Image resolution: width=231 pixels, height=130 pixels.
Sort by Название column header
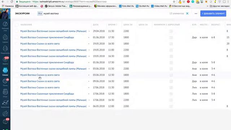[26, 25]
